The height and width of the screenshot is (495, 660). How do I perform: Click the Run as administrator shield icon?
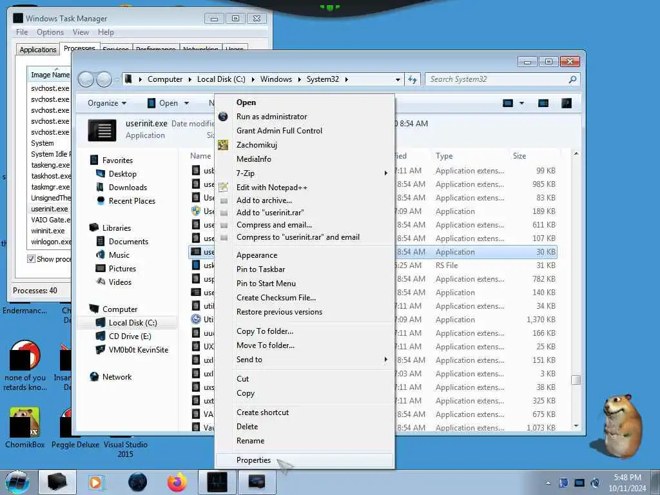[223, 117]
